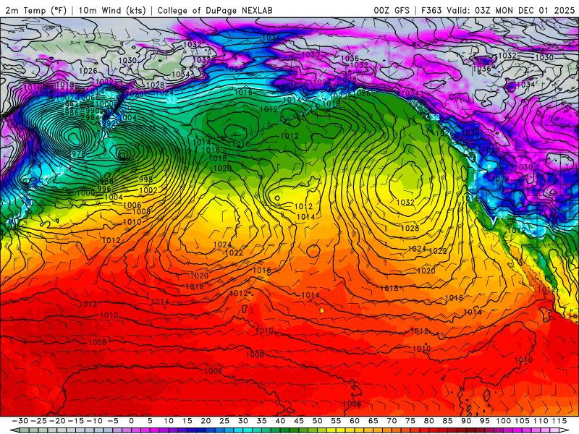Image resolution: width=579 pixels, height=434 pixels.
Task: Click the -5 value on the temperature legend
Action: click(x=113, y=421)
